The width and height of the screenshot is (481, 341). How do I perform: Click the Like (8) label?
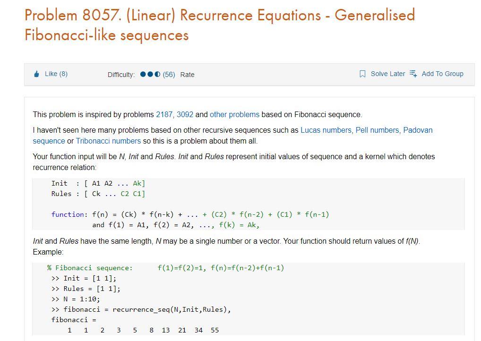[56, 74]
